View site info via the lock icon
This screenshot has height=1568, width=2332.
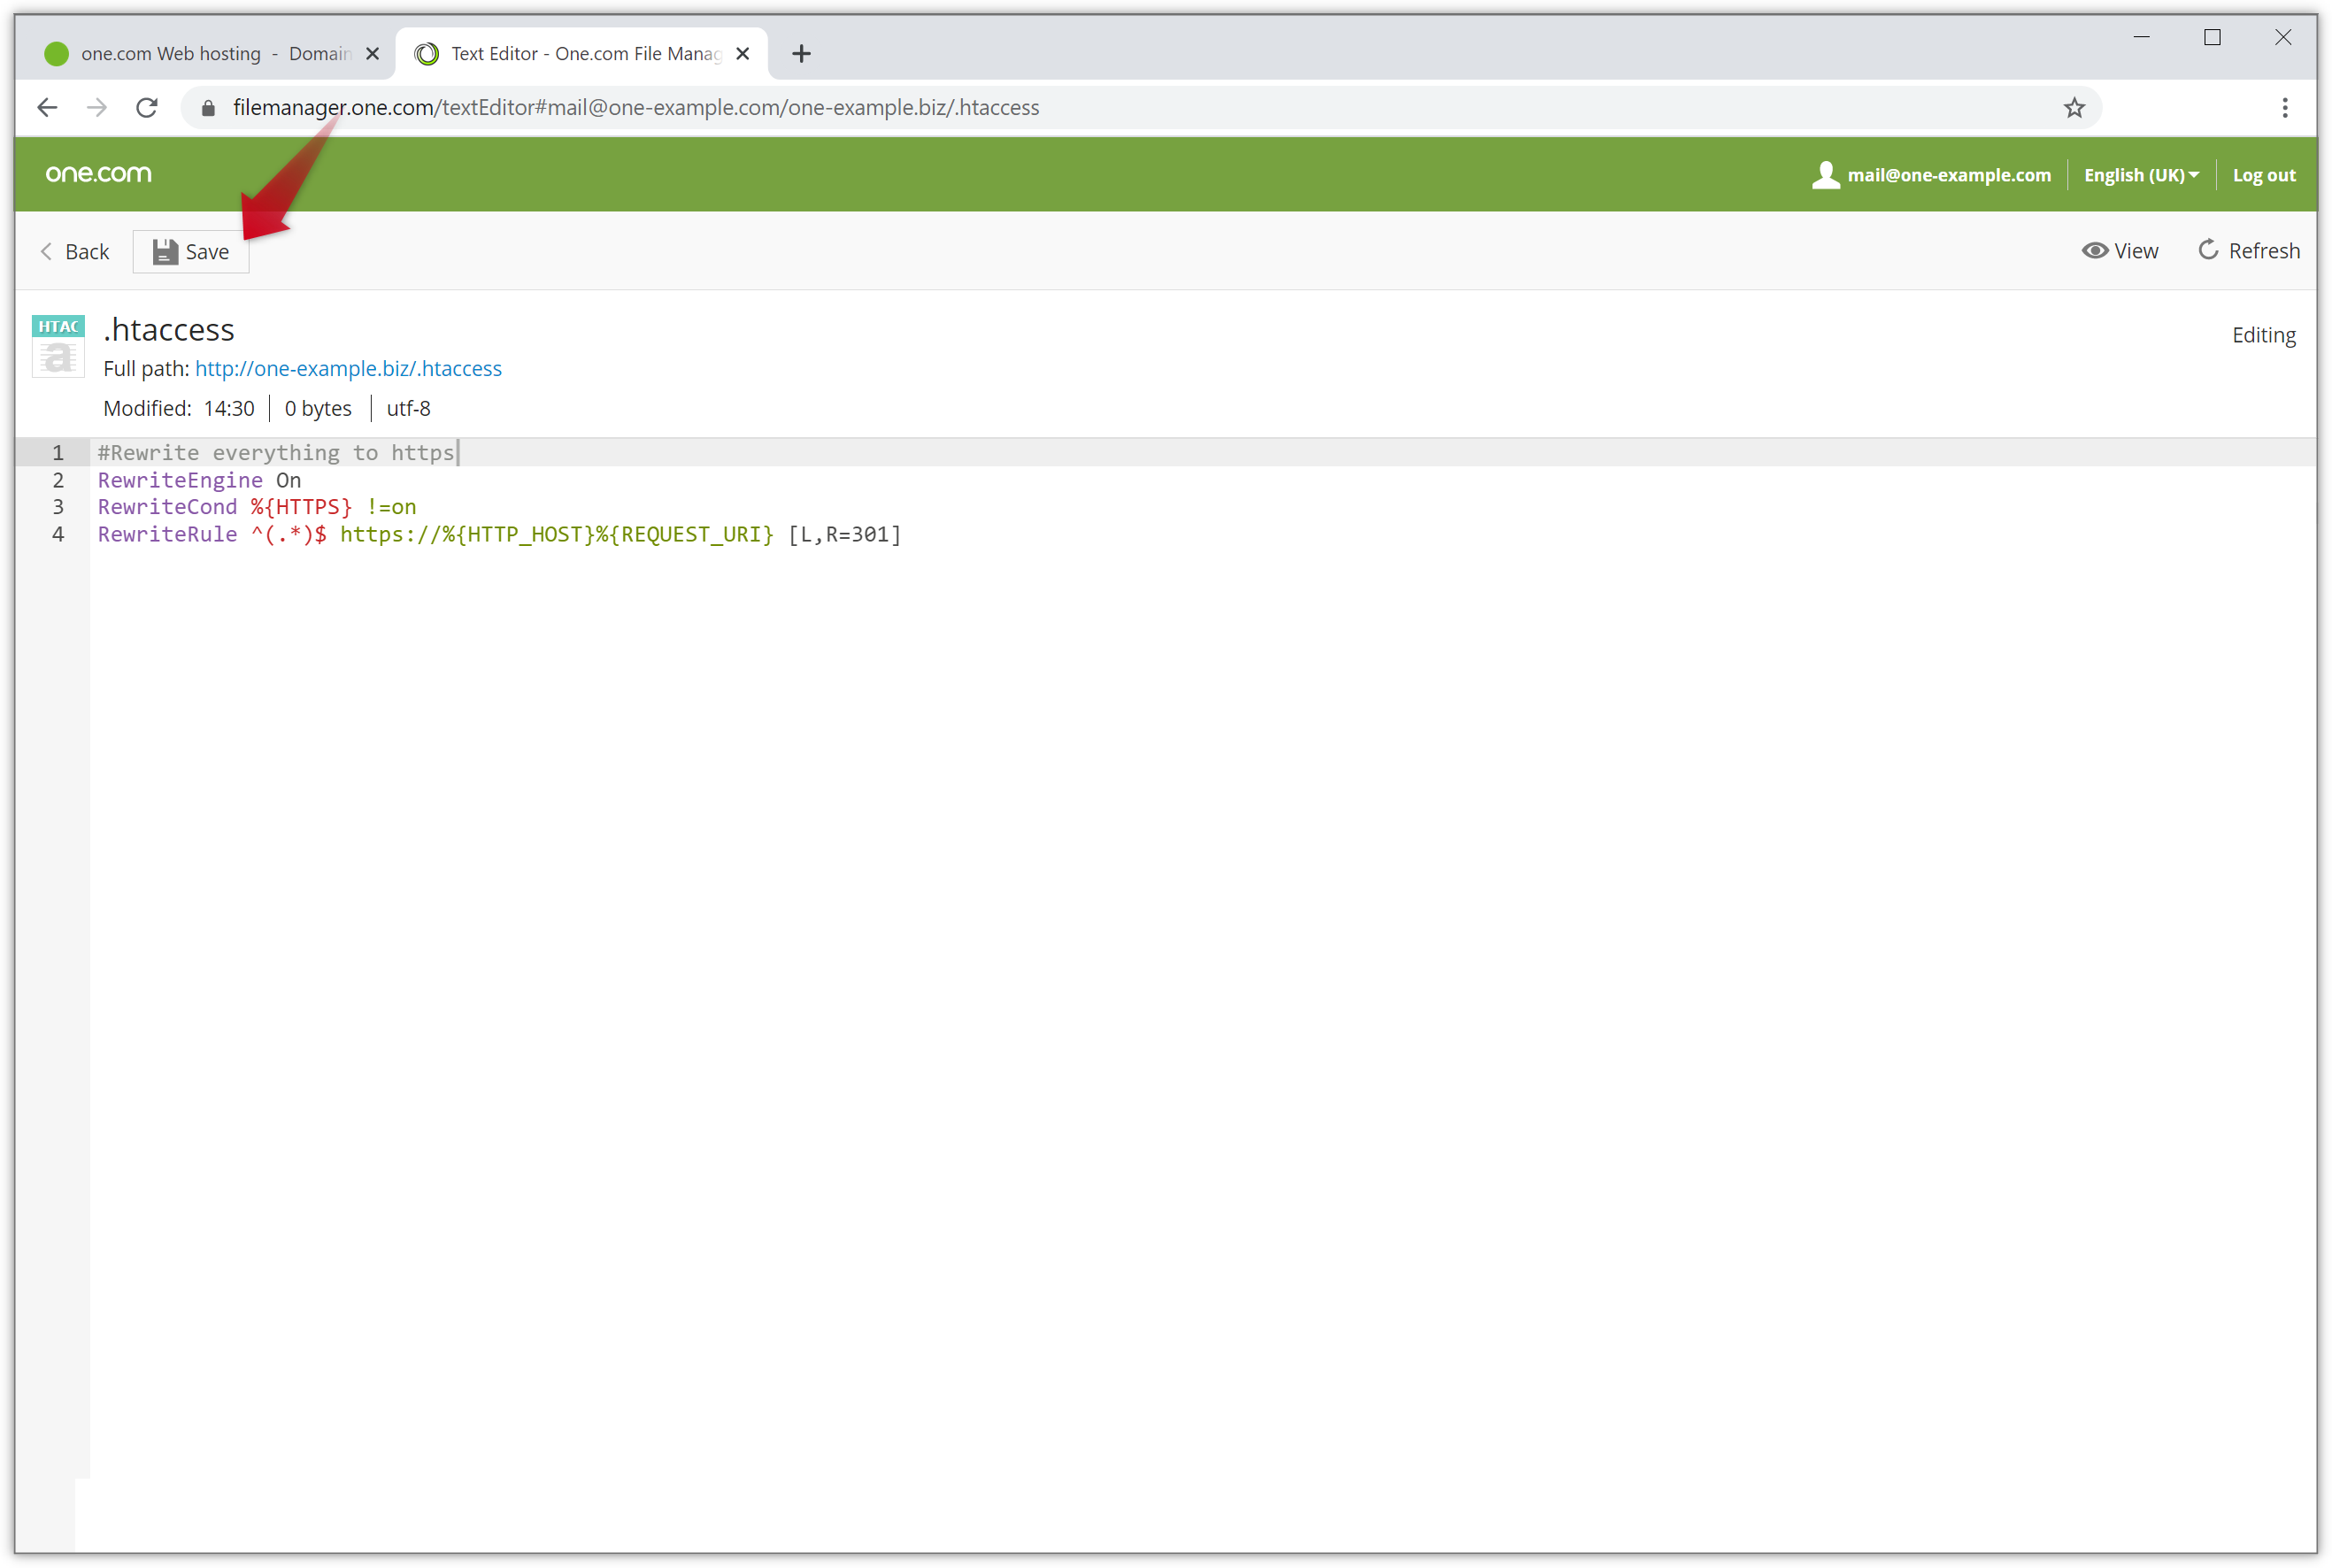208,108
